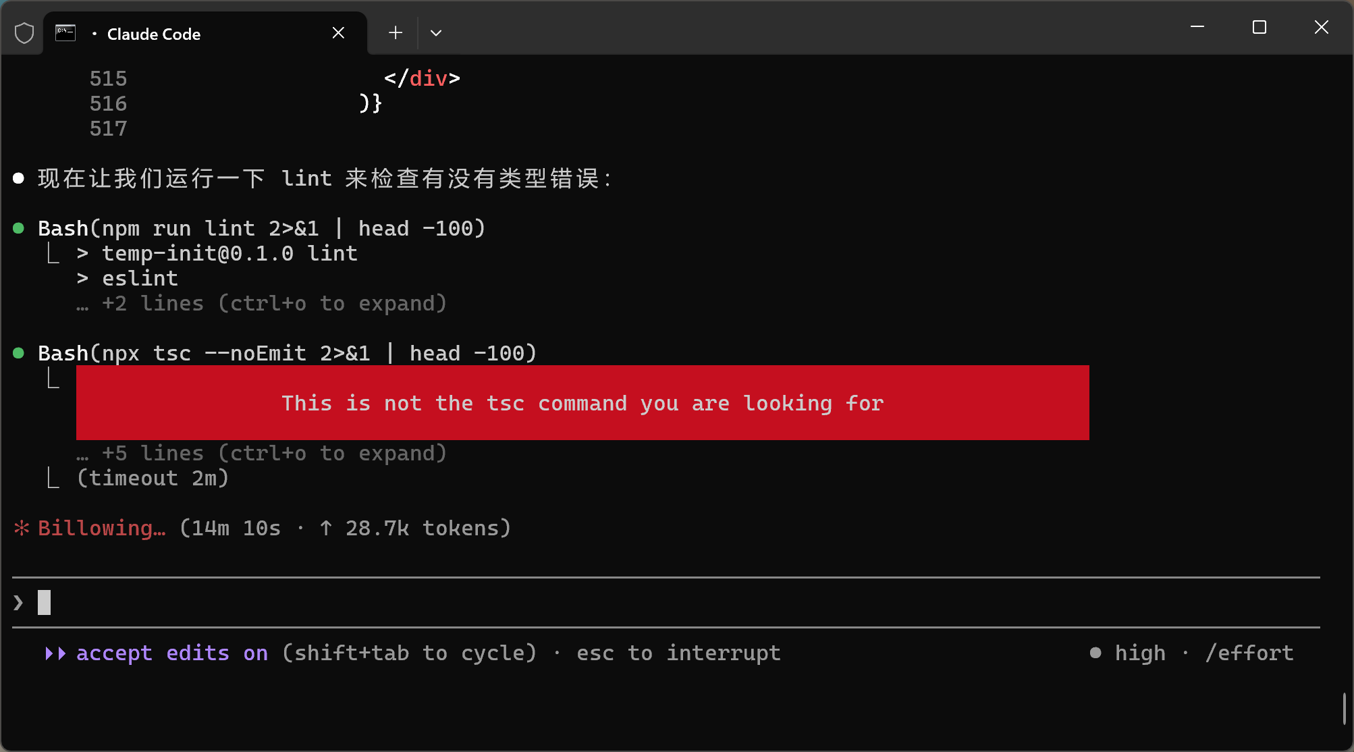The width and height of the screenshot is (1354, 752).
Task: Click the green bullet beside npm run lint
Action: coord(19,228)
